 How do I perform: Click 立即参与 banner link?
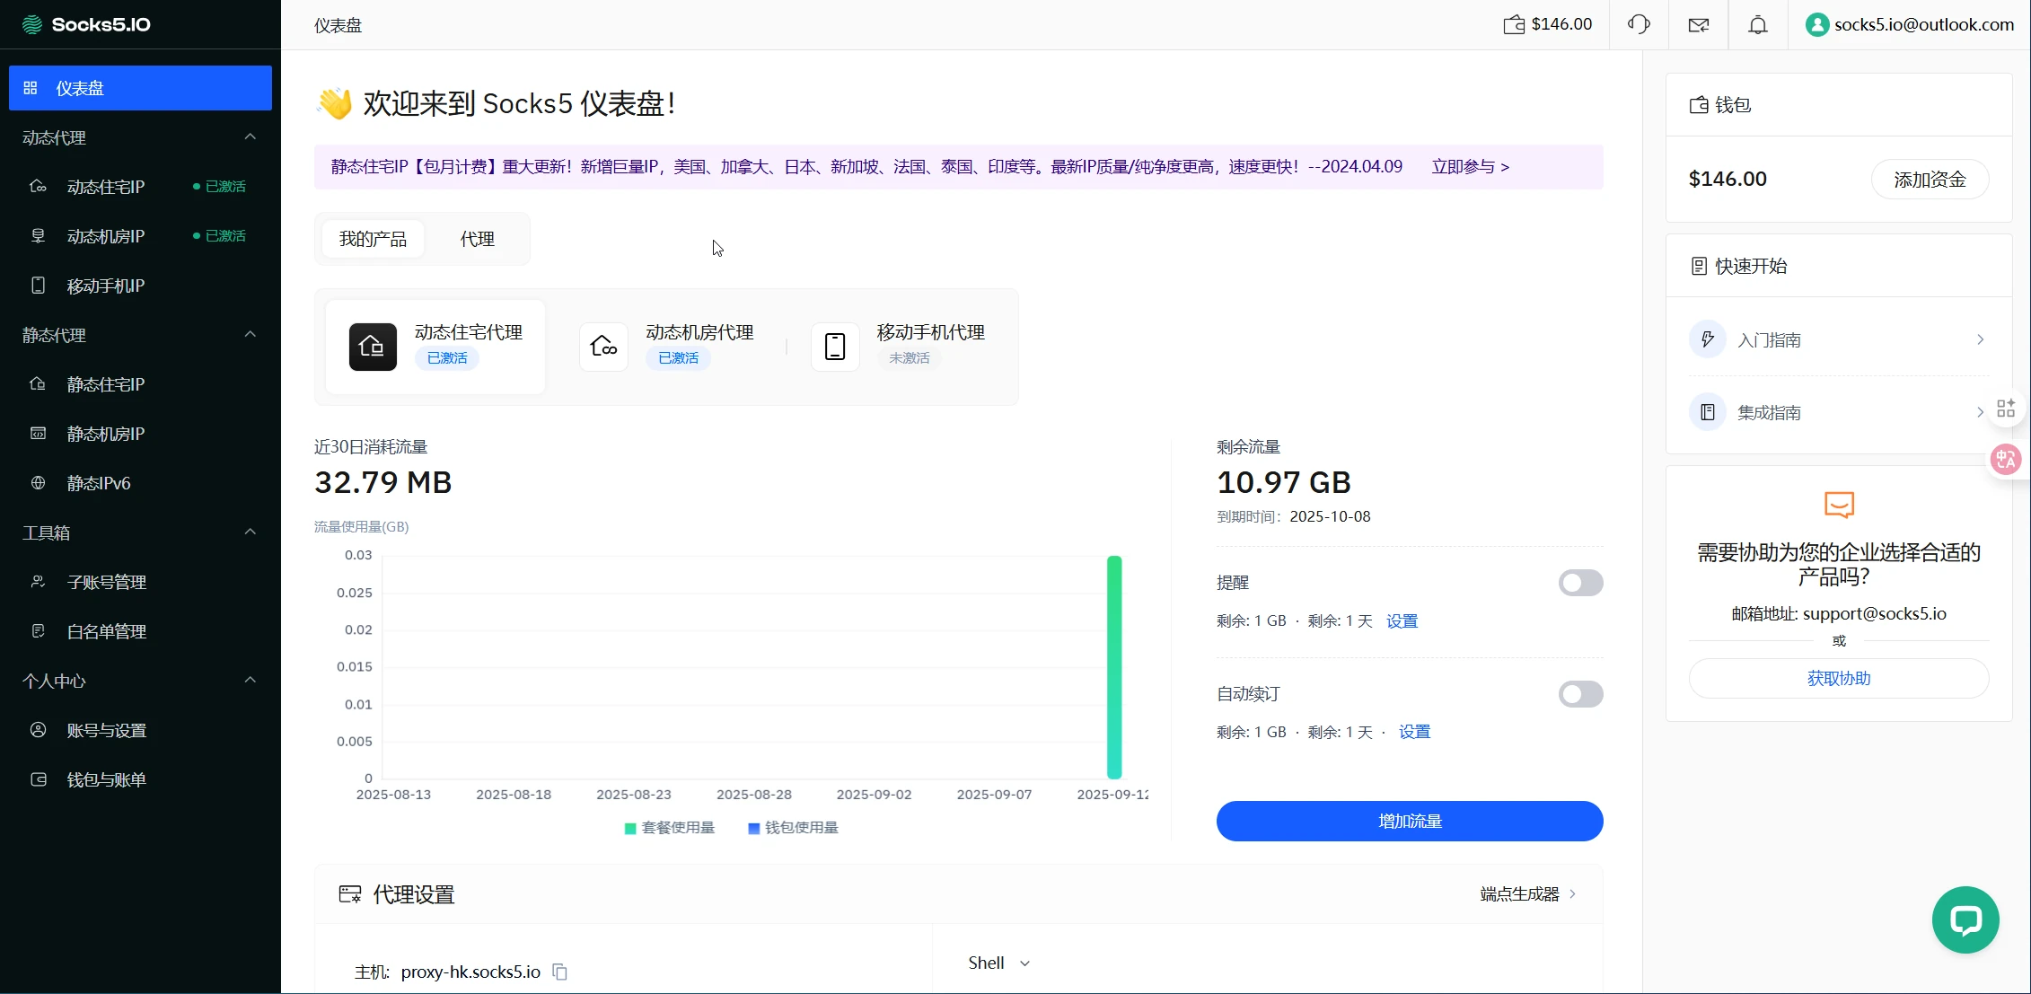[x=1471, y=167]
